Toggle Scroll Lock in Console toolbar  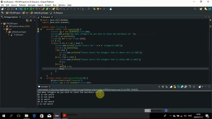click(x=175, y=87)
